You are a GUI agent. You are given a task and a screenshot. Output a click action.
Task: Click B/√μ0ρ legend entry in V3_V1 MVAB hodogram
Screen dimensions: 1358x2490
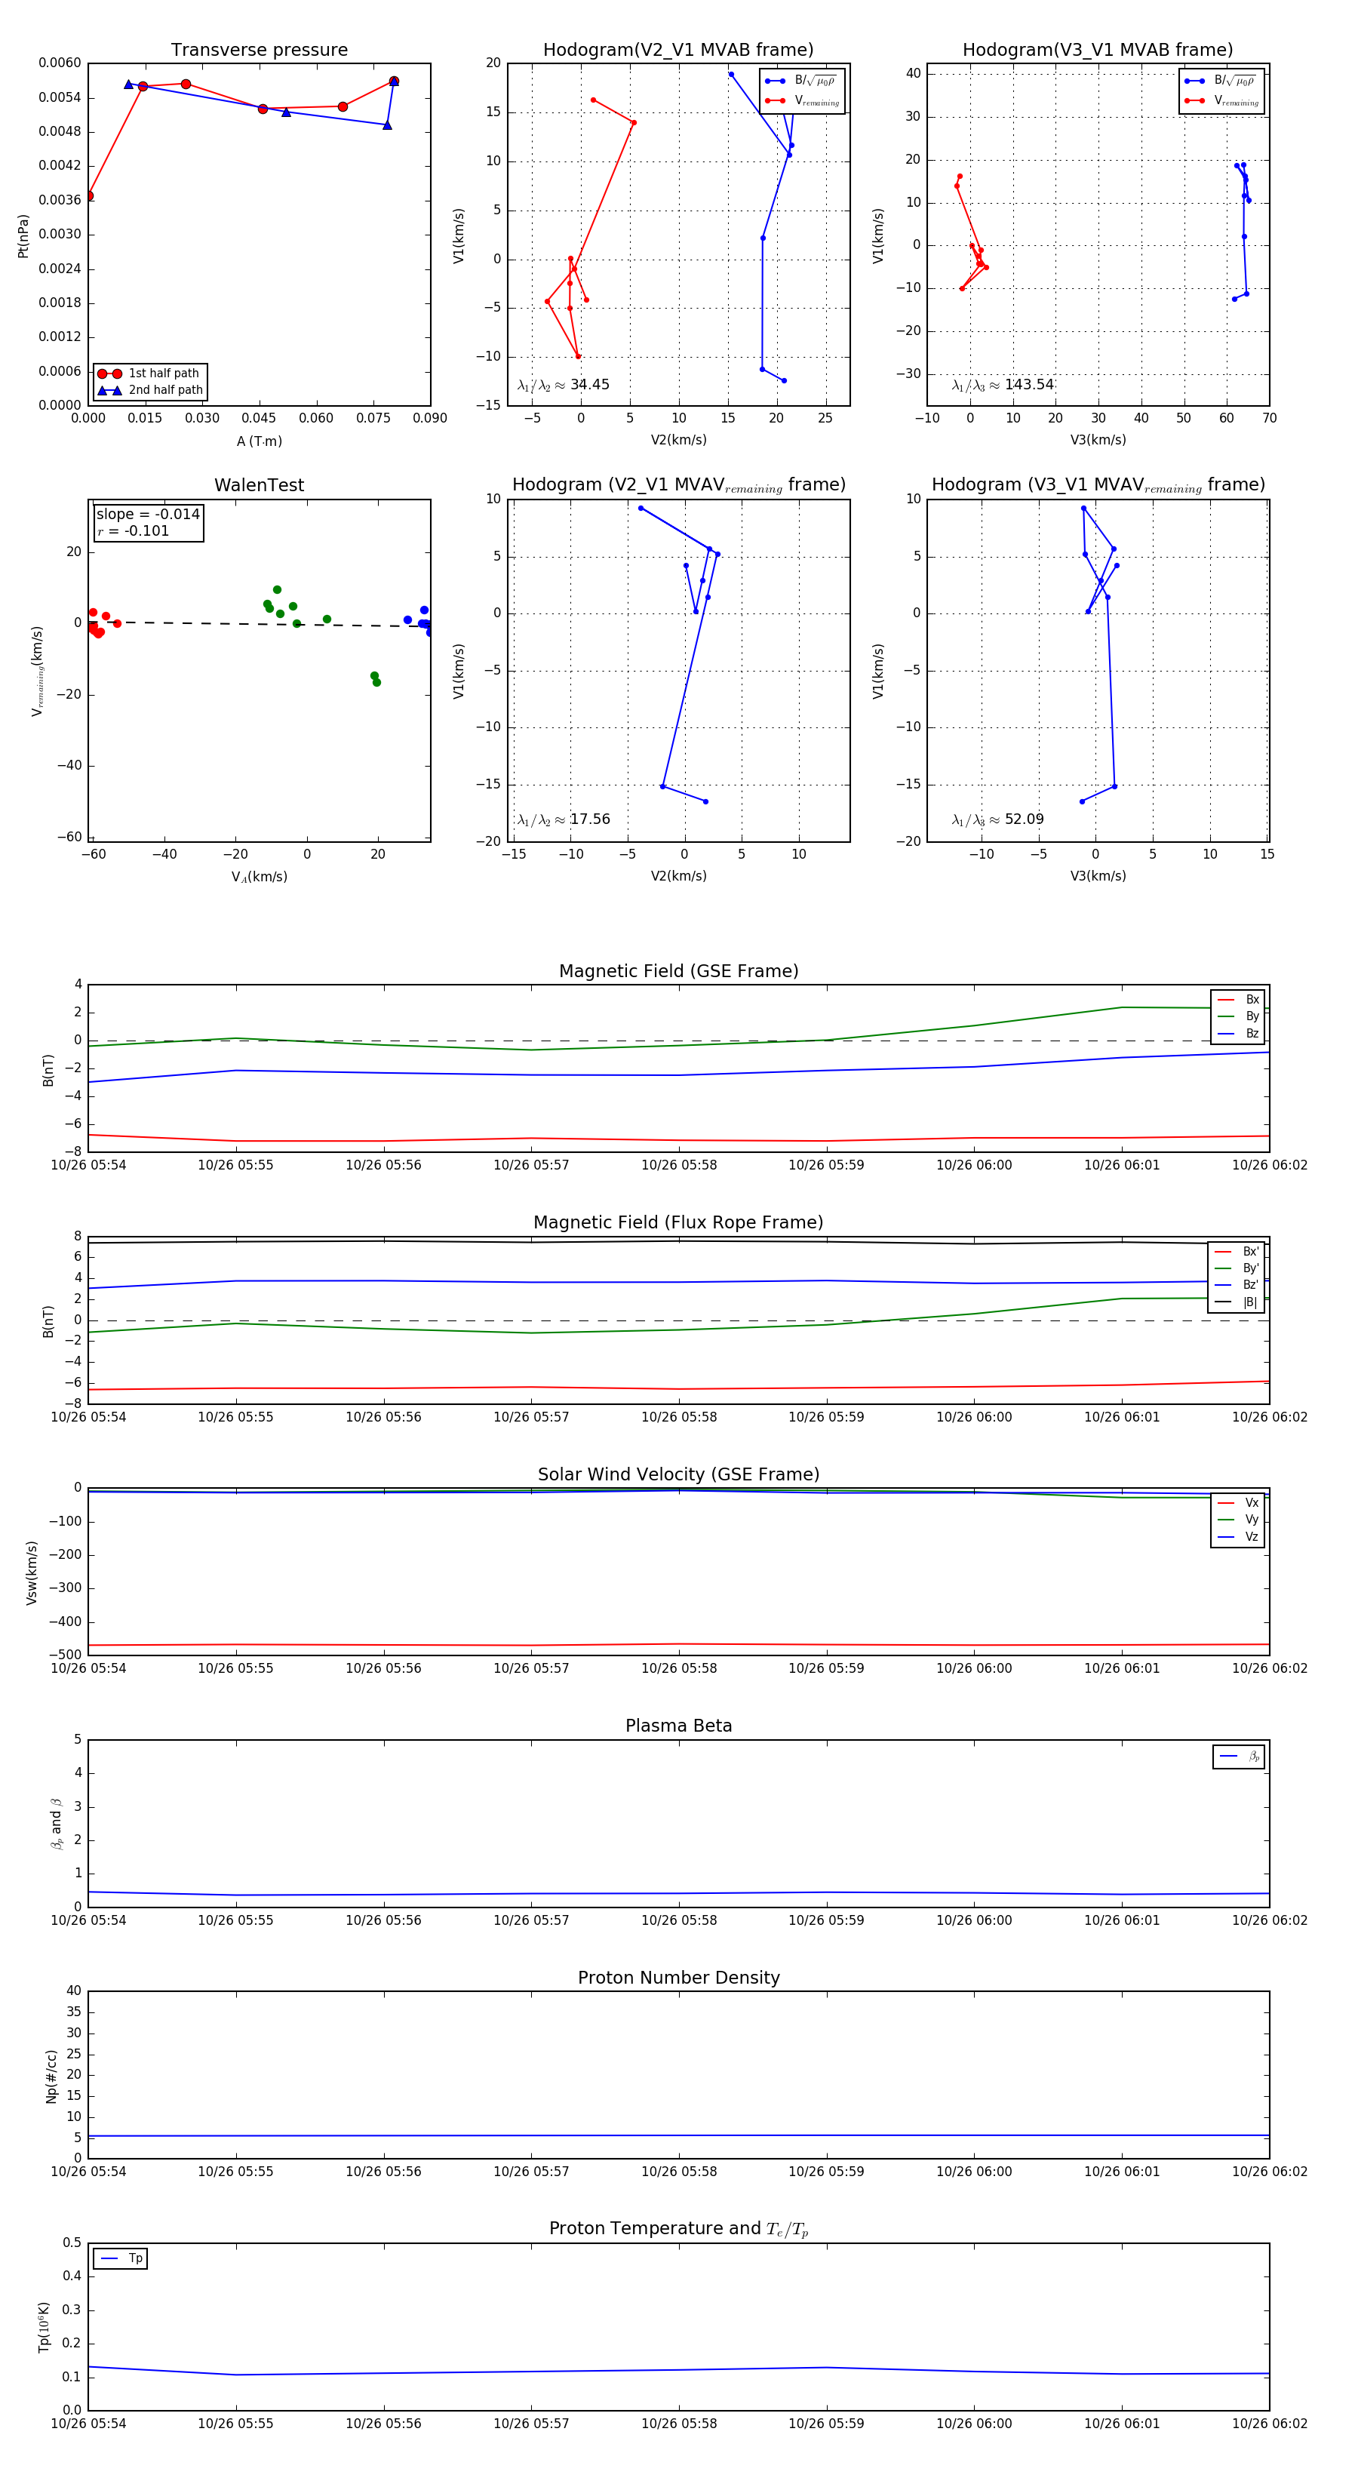pyautogui.click(x=1221, y=80)
